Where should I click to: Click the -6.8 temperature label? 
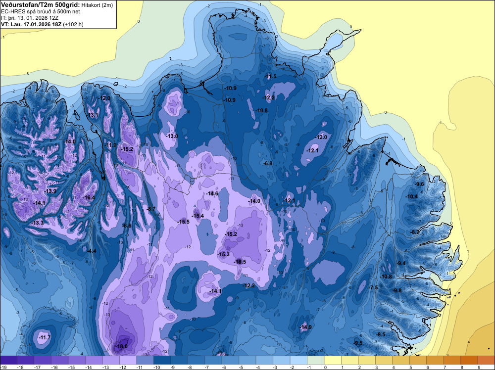point(268,163)
